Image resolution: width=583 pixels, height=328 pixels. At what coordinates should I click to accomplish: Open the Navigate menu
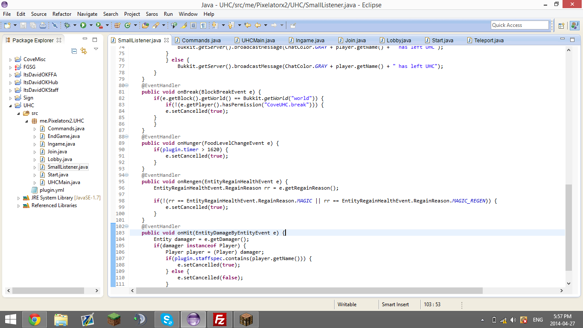pyautogui.click(x=87, y=14)
